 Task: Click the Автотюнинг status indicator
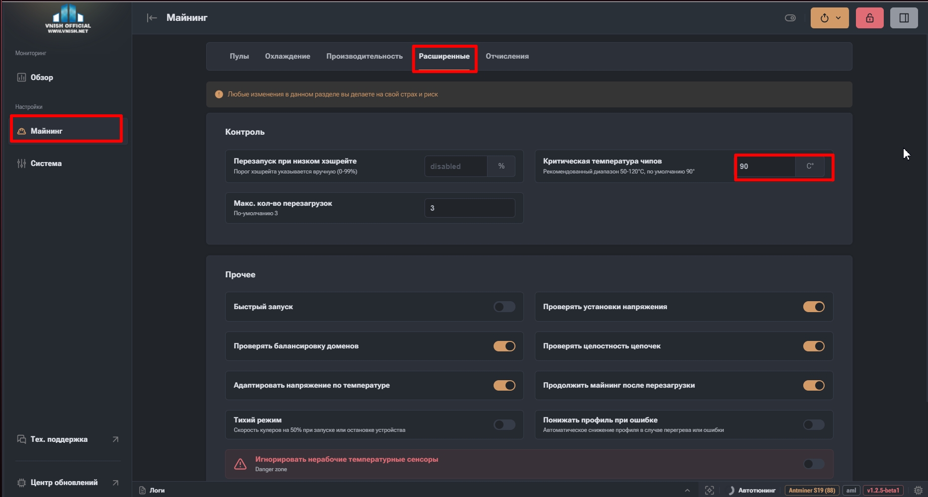click(x=752, y=490)
